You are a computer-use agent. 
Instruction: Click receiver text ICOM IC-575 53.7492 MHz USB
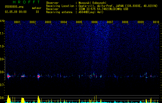(x=103, y=9)
